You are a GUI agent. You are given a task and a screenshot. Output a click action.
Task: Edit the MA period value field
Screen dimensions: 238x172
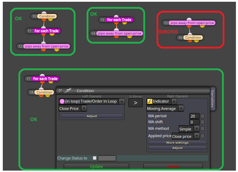[194, 116]
